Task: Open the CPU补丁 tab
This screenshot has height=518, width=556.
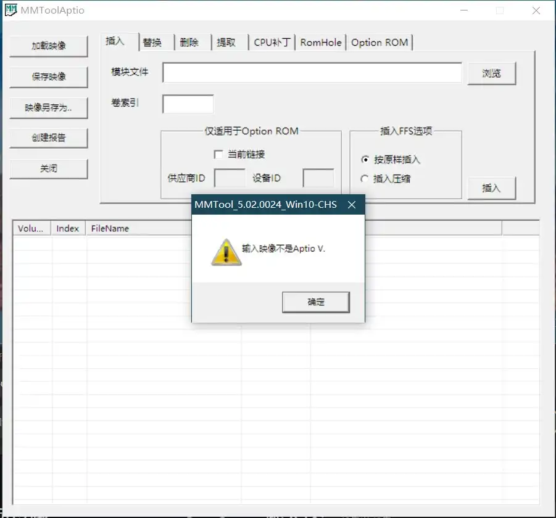Action: tap(271, 43)
